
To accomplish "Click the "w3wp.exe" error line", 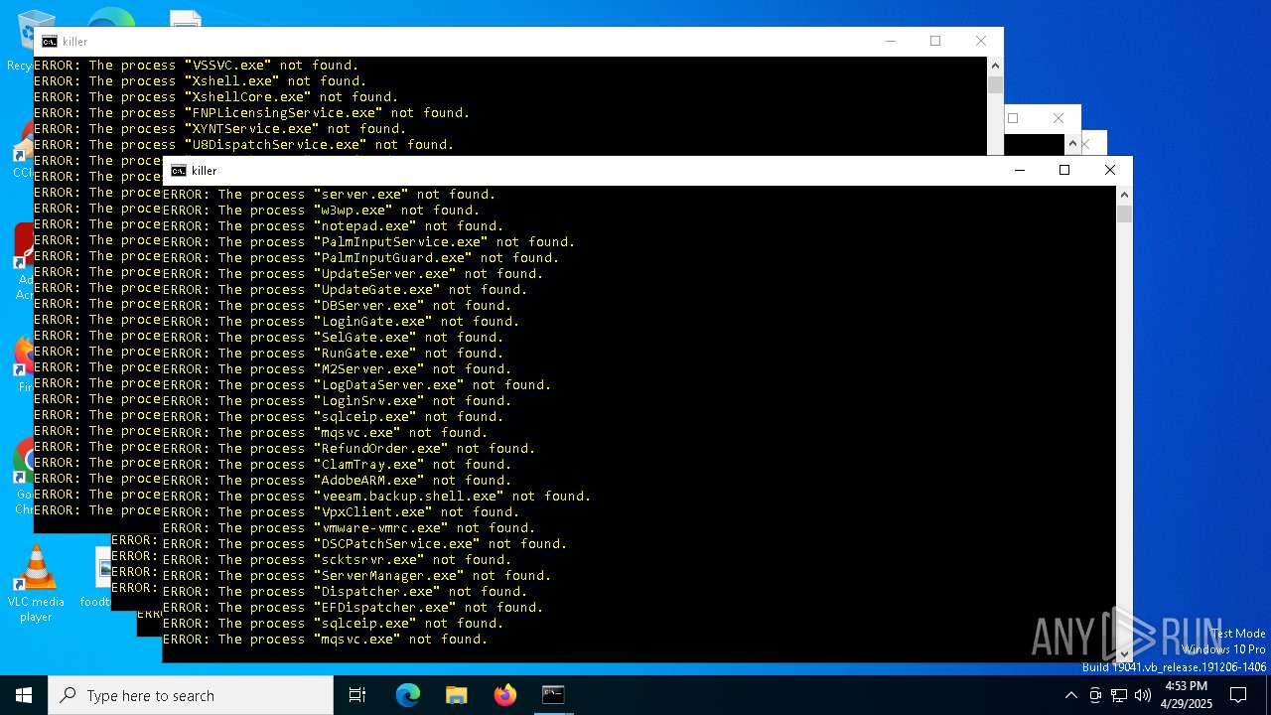I will (x=322, y=211).
